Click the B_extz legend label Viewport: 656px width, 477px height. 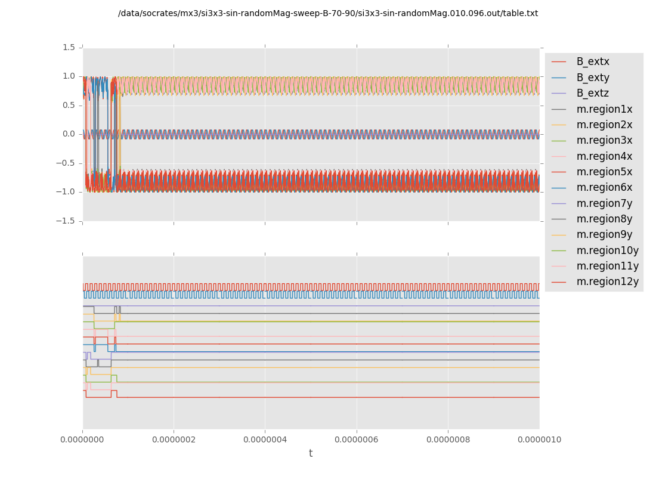tap(592, 94)
